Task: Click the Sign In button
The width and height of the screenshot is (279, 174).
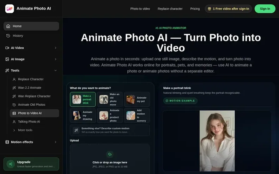Action: 265,9
